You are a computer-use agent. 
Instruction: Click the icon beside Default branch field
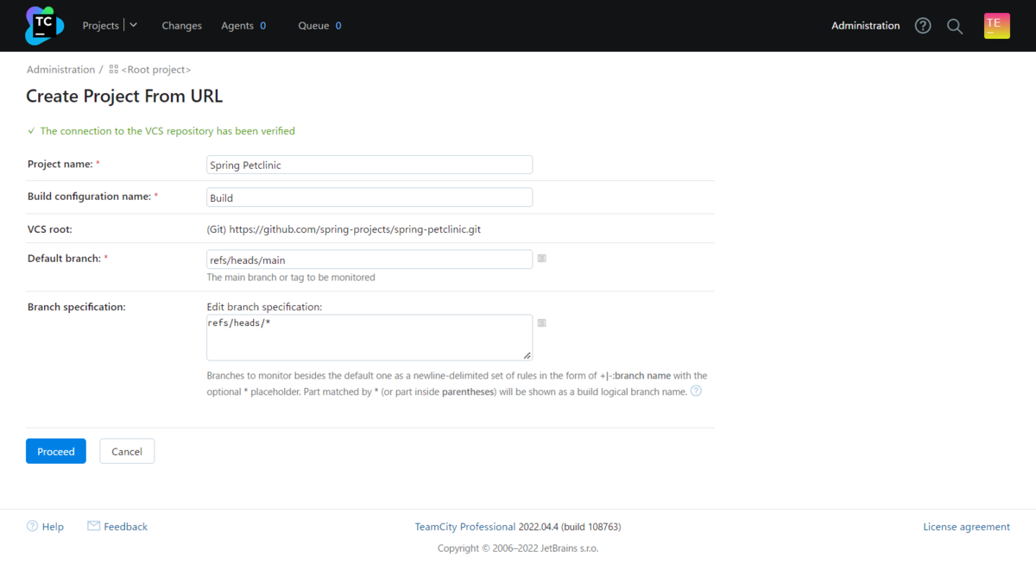tap(542, 259)
